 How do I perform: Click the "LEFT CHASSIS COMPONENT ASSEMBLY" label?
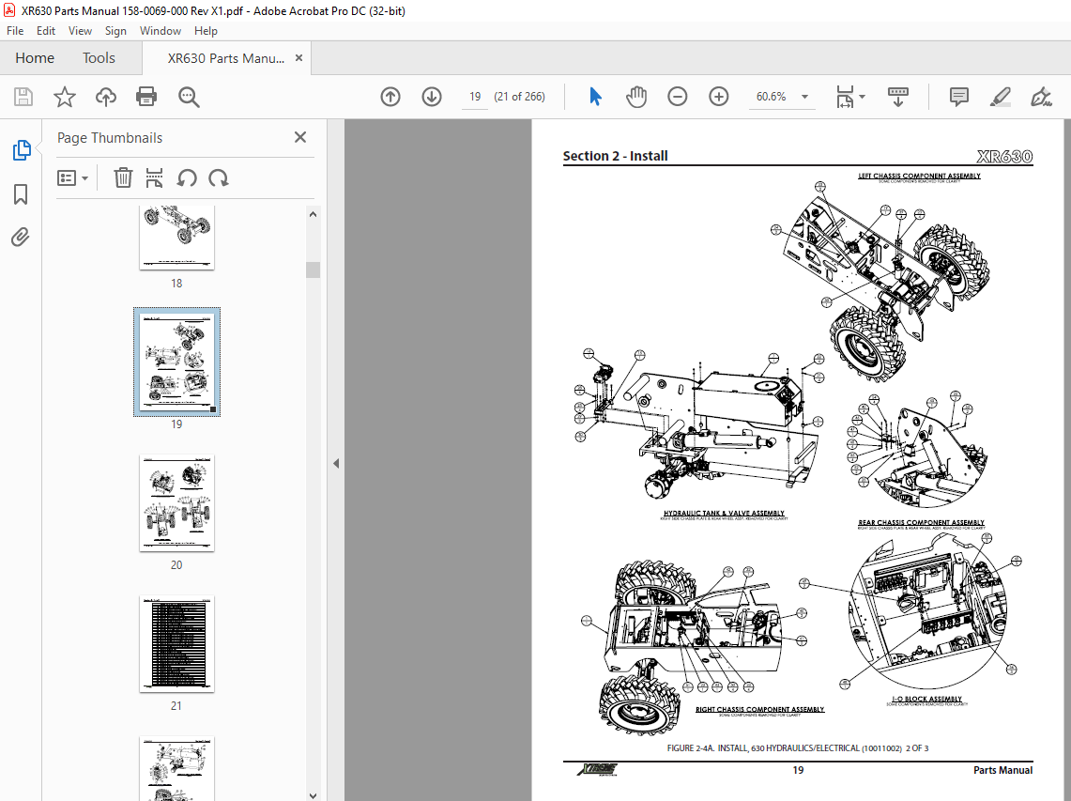point(919,176)
